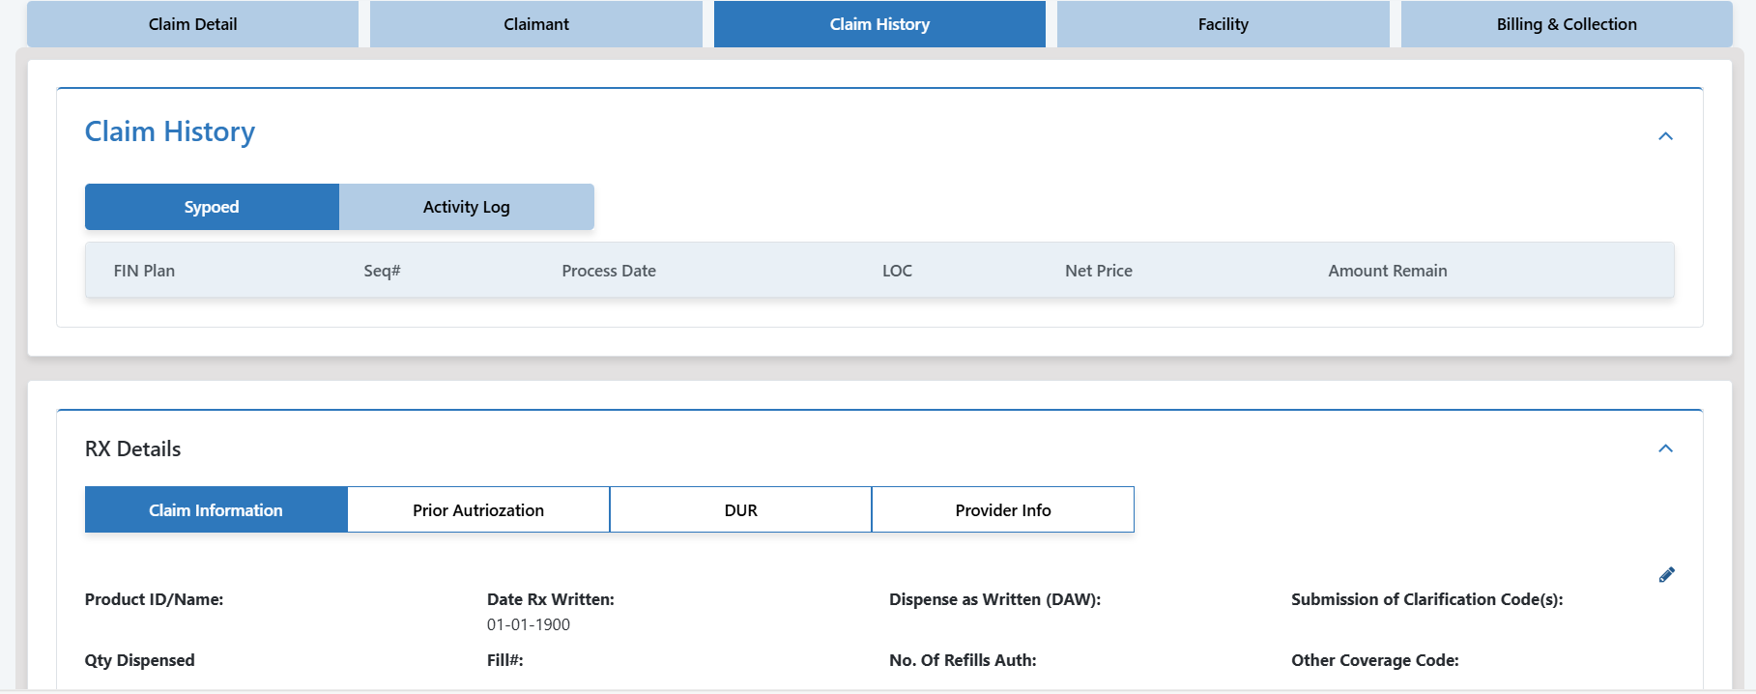Click the Net Price column header
The image size is (1756, 694).
pyautogui.click(x=1098, y=271)
